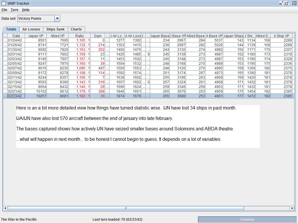This screenshot has width=298, height=223.
Task: Click A Base VP value 5037
Action: pyautogui.click(x=214, y=40)
